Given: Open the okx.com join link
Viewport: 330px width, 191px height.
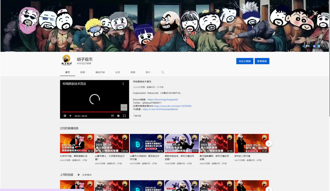Looking at the screenshot, I should [x=173, y=106].
